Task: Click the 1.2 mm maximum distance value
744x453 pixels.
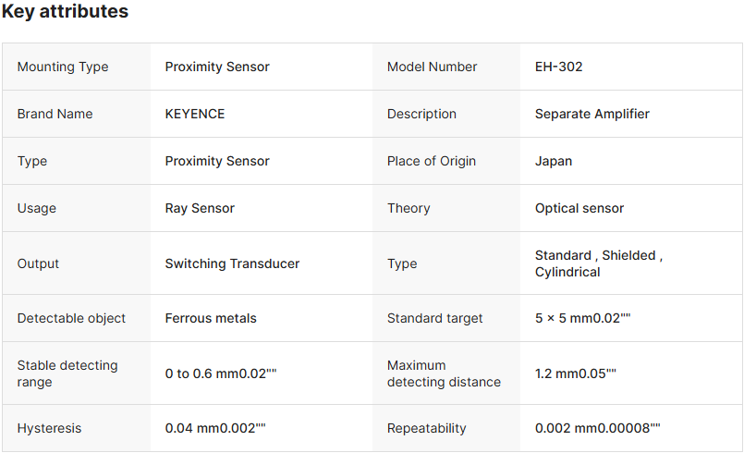Action: (x=575, y=373)
